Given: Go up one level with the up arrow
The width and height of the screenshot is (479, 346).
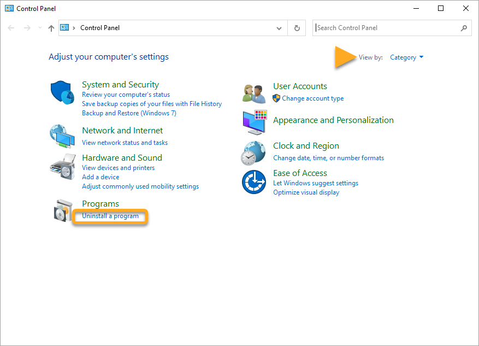Looking at the screenshot, I should point(51,28).
